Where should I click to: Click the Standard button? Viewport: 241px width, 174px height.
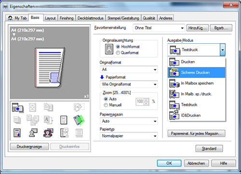(209, 149)
